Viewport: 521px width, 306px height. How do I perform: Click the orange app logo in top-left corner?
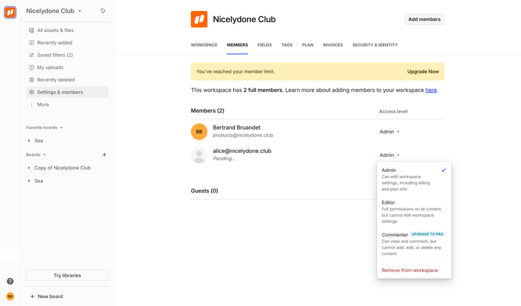(x=10, y=12)
